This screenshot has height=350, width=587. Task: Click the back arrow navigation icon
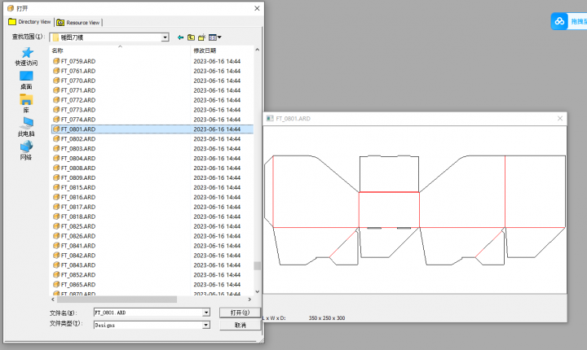(181, 37)
